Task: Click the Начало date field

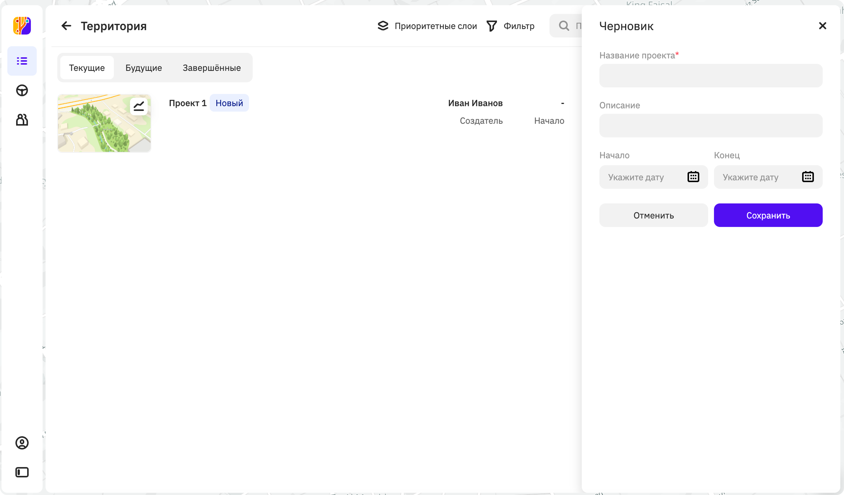Action: [x=653, y=177]
